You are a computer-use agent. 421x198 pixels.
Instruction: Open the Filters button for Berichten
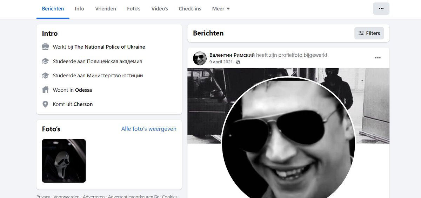[369, 33]
